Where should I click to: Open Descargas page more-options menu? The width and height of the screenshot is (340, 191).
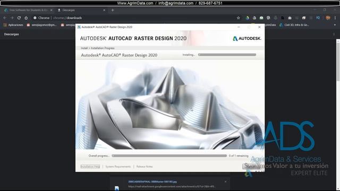click(x=334, y=34)
